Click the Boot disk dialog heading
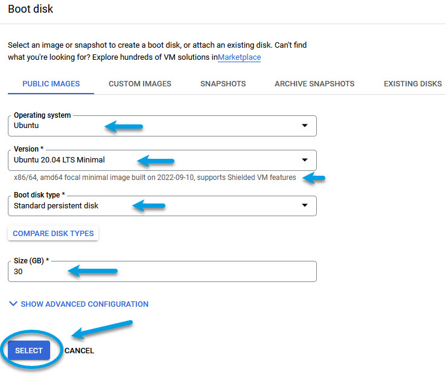446x375 pixels. (30, 9)
